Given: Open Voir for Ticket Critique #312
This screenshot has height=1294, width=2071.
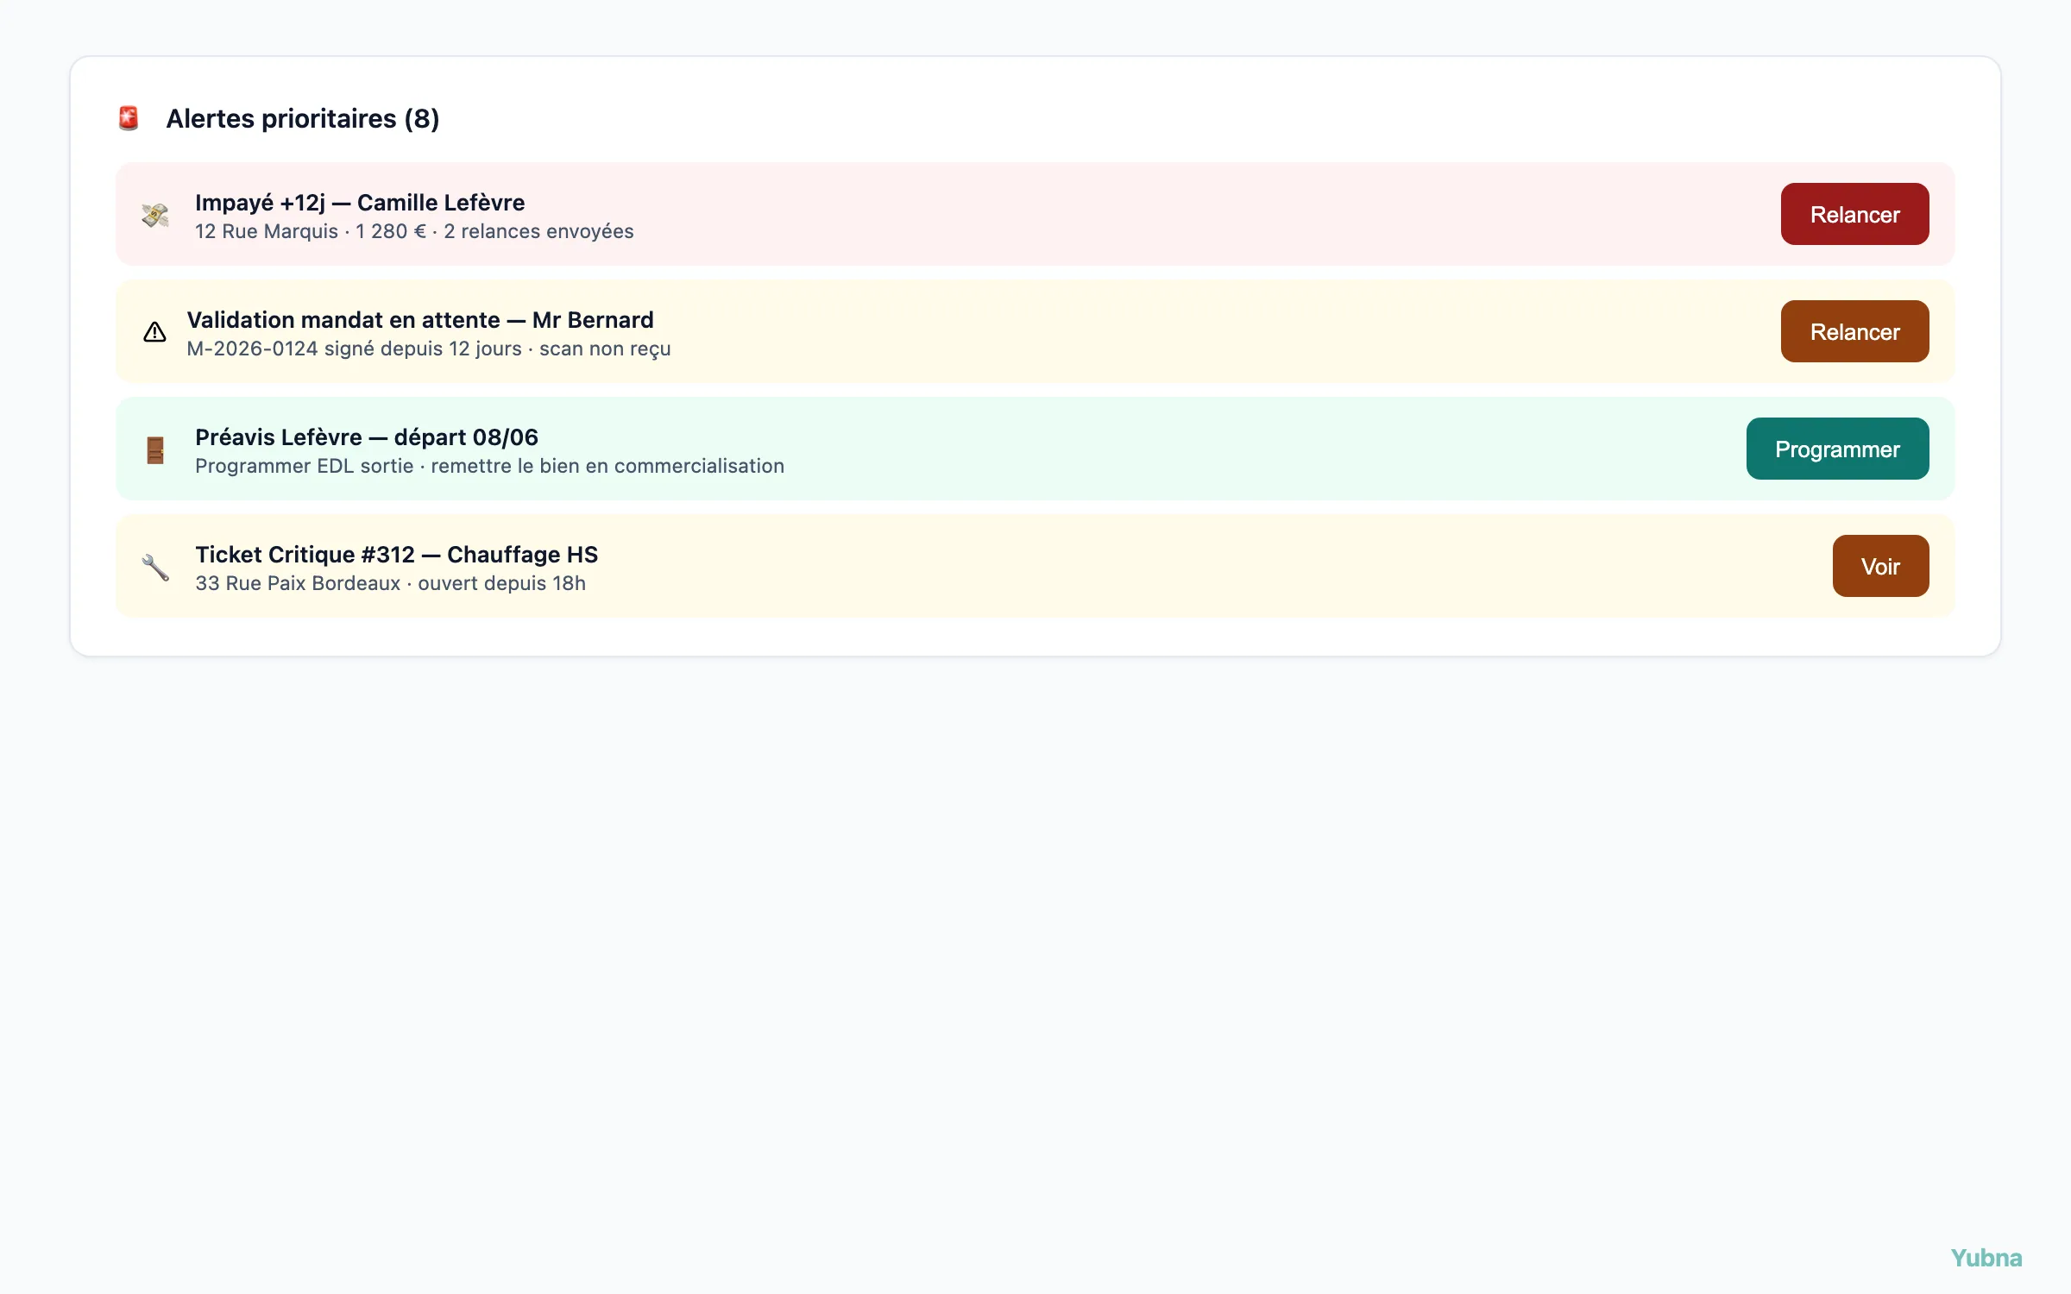Looking at the screenshot, I should (x=1880, y=566).
